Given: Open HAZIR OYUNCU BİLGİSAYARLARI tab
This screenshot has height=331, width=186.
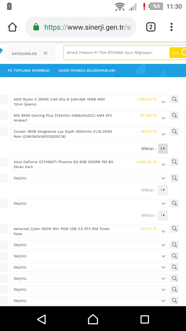Looking at the screenshot, I should (87, 71).
